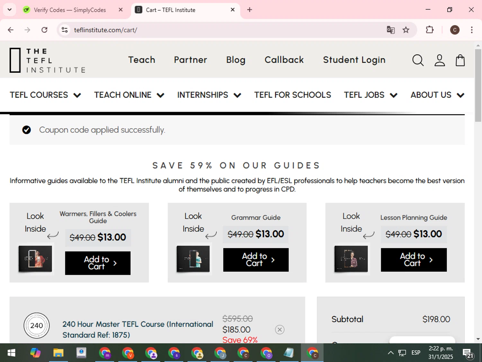Image resolution: width=482 pixels, height=362 pixels.
Task: Open the Chrome profile avatar C
Action: tap(454, 30)
